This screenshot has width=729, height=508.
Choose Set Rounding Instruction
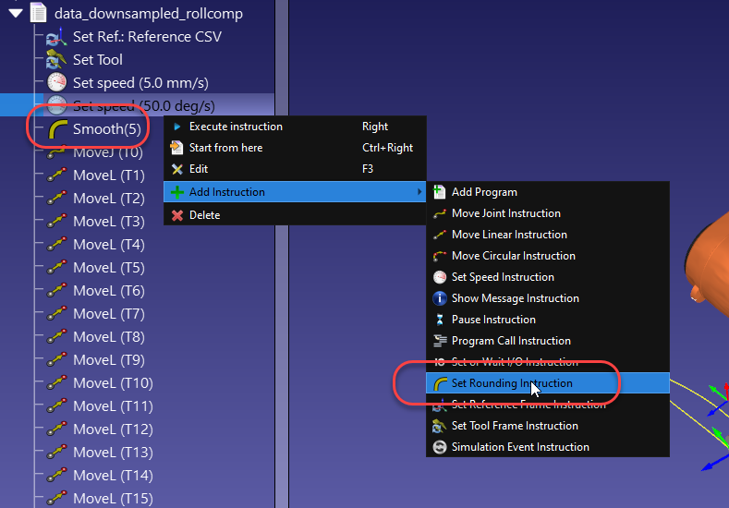[548, 383]
